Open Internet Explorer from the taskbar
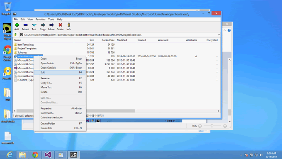Screen dimensions: 282x159 (x=10, y=155)
